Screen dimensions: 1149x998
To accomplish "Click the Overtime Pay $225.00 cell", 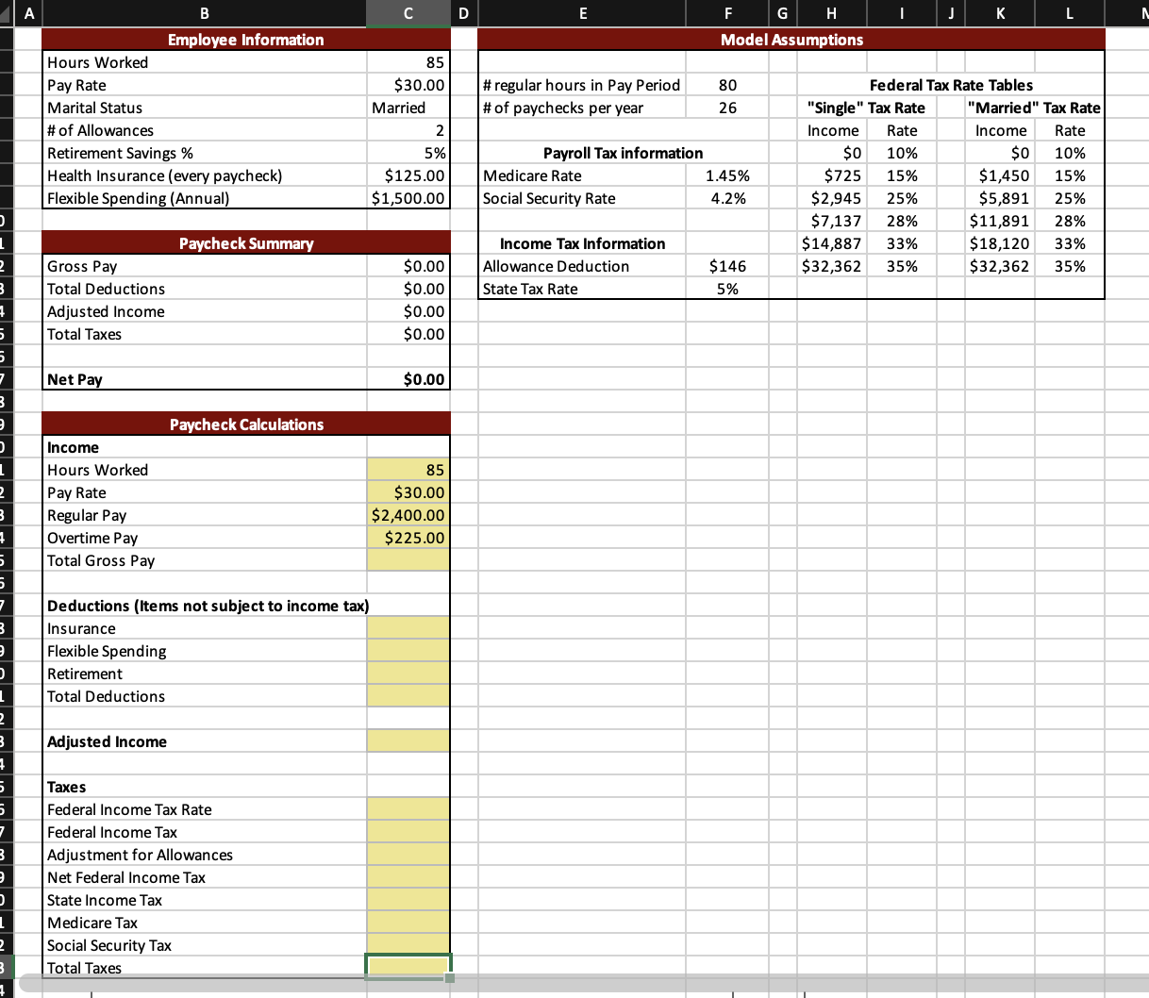I will (x=408, y=538).
